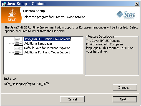The height and width of the screenshot is (106, 141).
Task: Click Next to continue the setup
Action: (125, 99)
